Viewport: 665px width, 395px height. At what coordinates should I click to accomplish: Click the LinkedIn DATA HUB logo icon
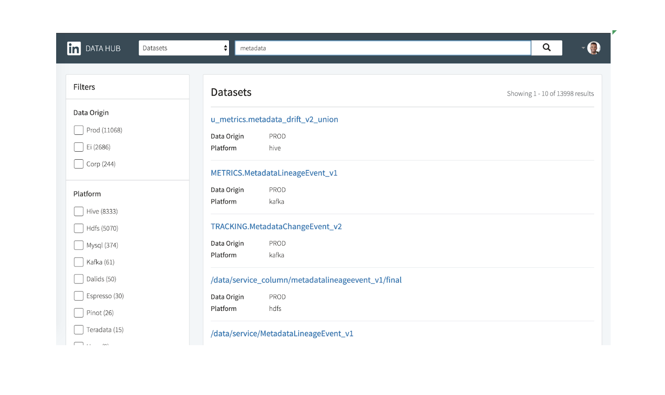pos(74,48)
